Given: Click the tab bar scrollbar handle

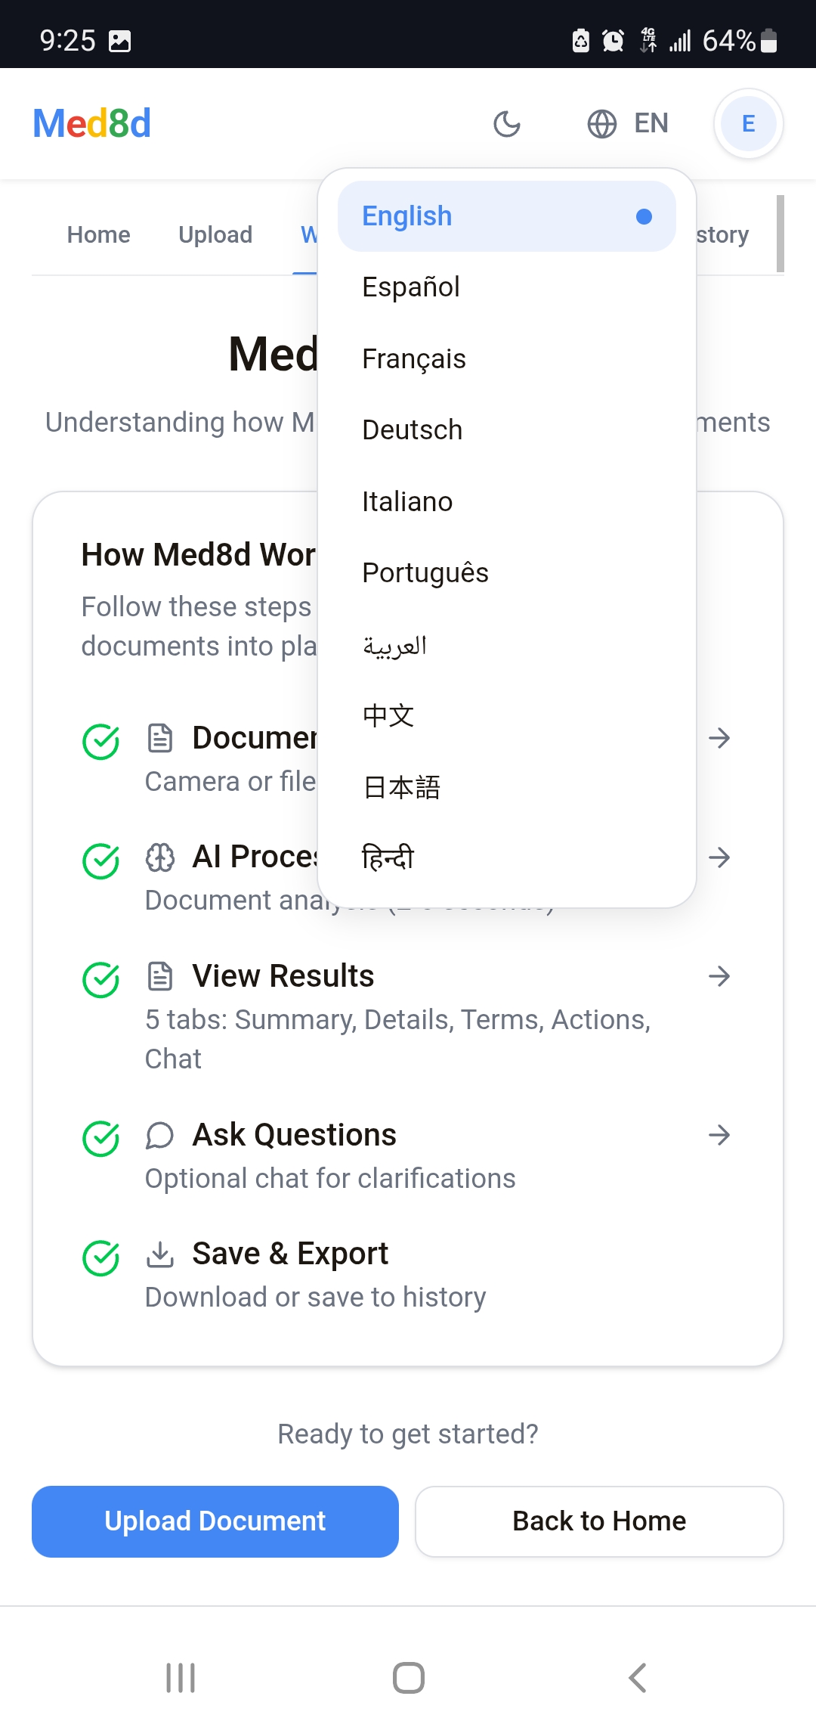Looking at the screenshot, I should click(x=780, y=234).
